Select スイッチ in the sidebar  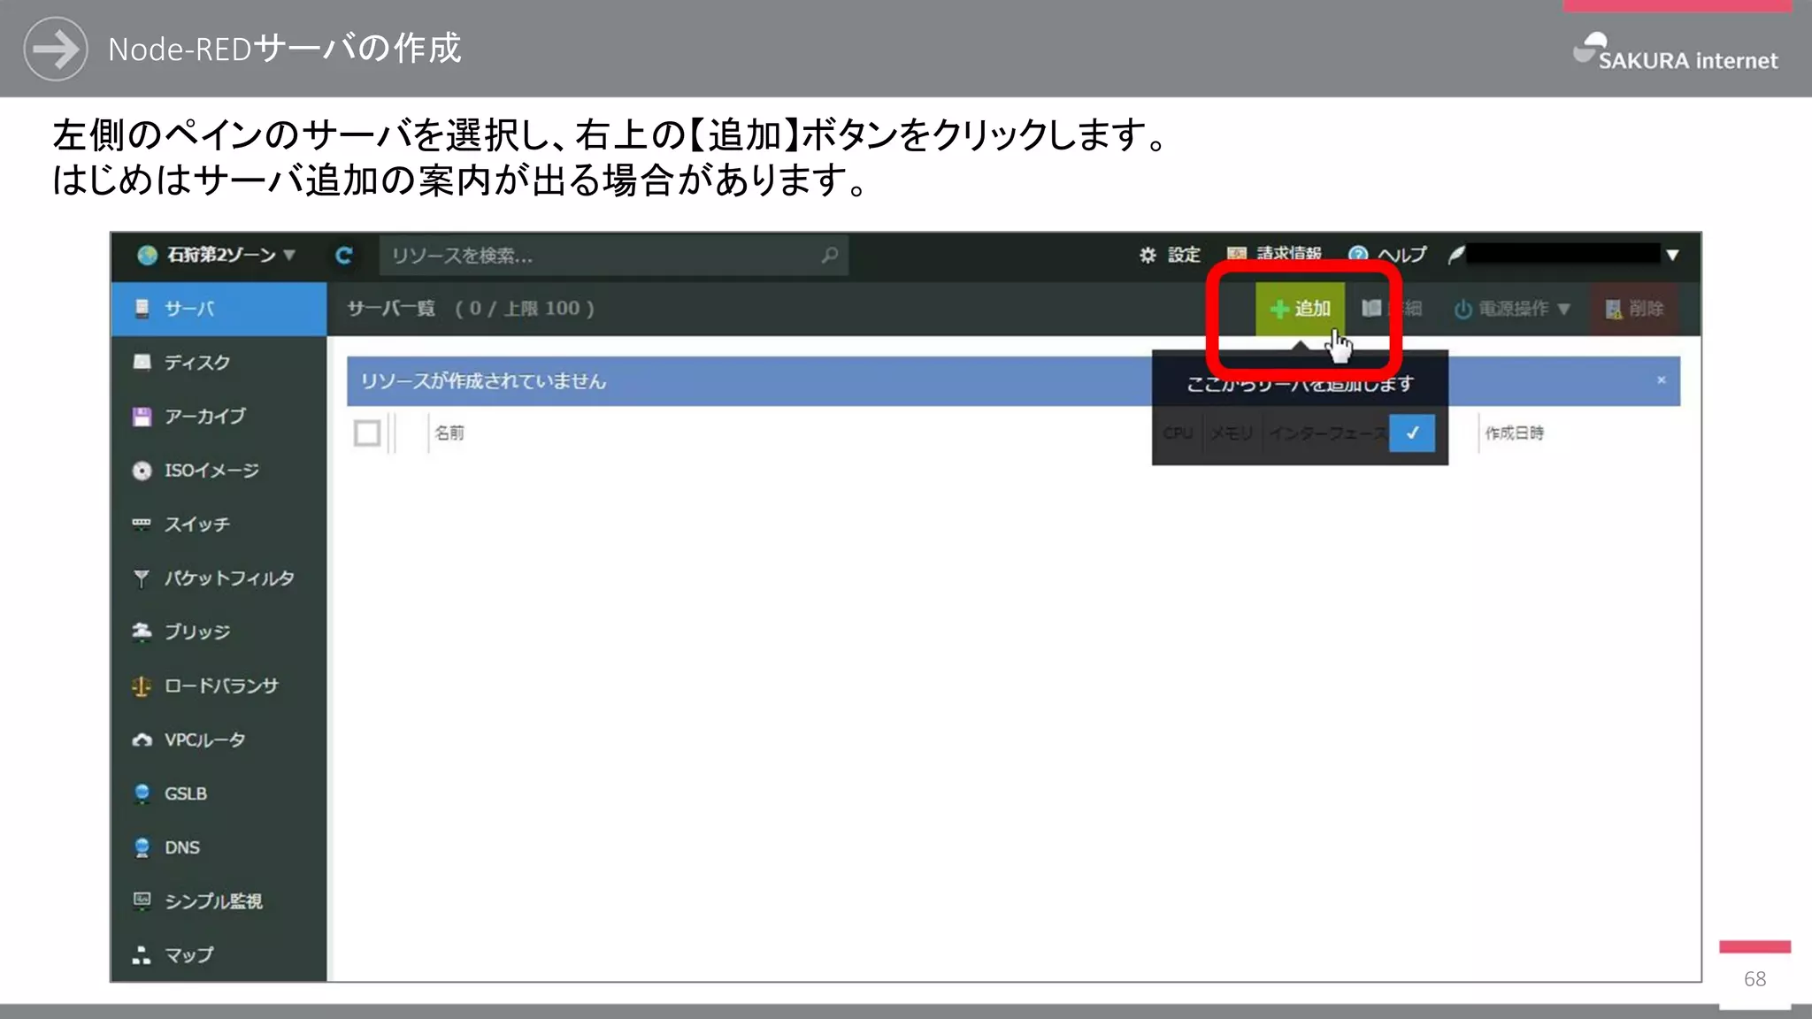click(x=219, y=525)
